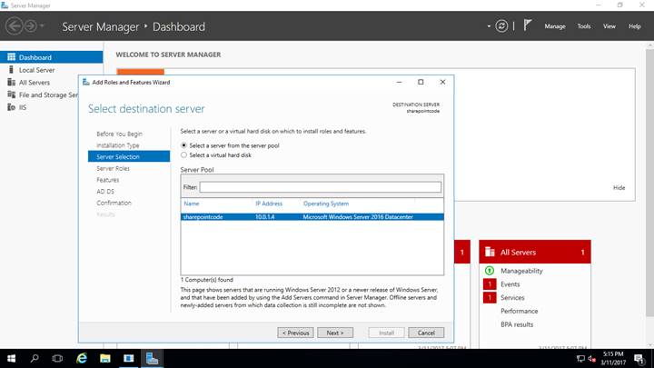The width and height of the screenshot is (654, 368).
Task: Click the Server Manager vertical scrollbar
Action: 649,183
